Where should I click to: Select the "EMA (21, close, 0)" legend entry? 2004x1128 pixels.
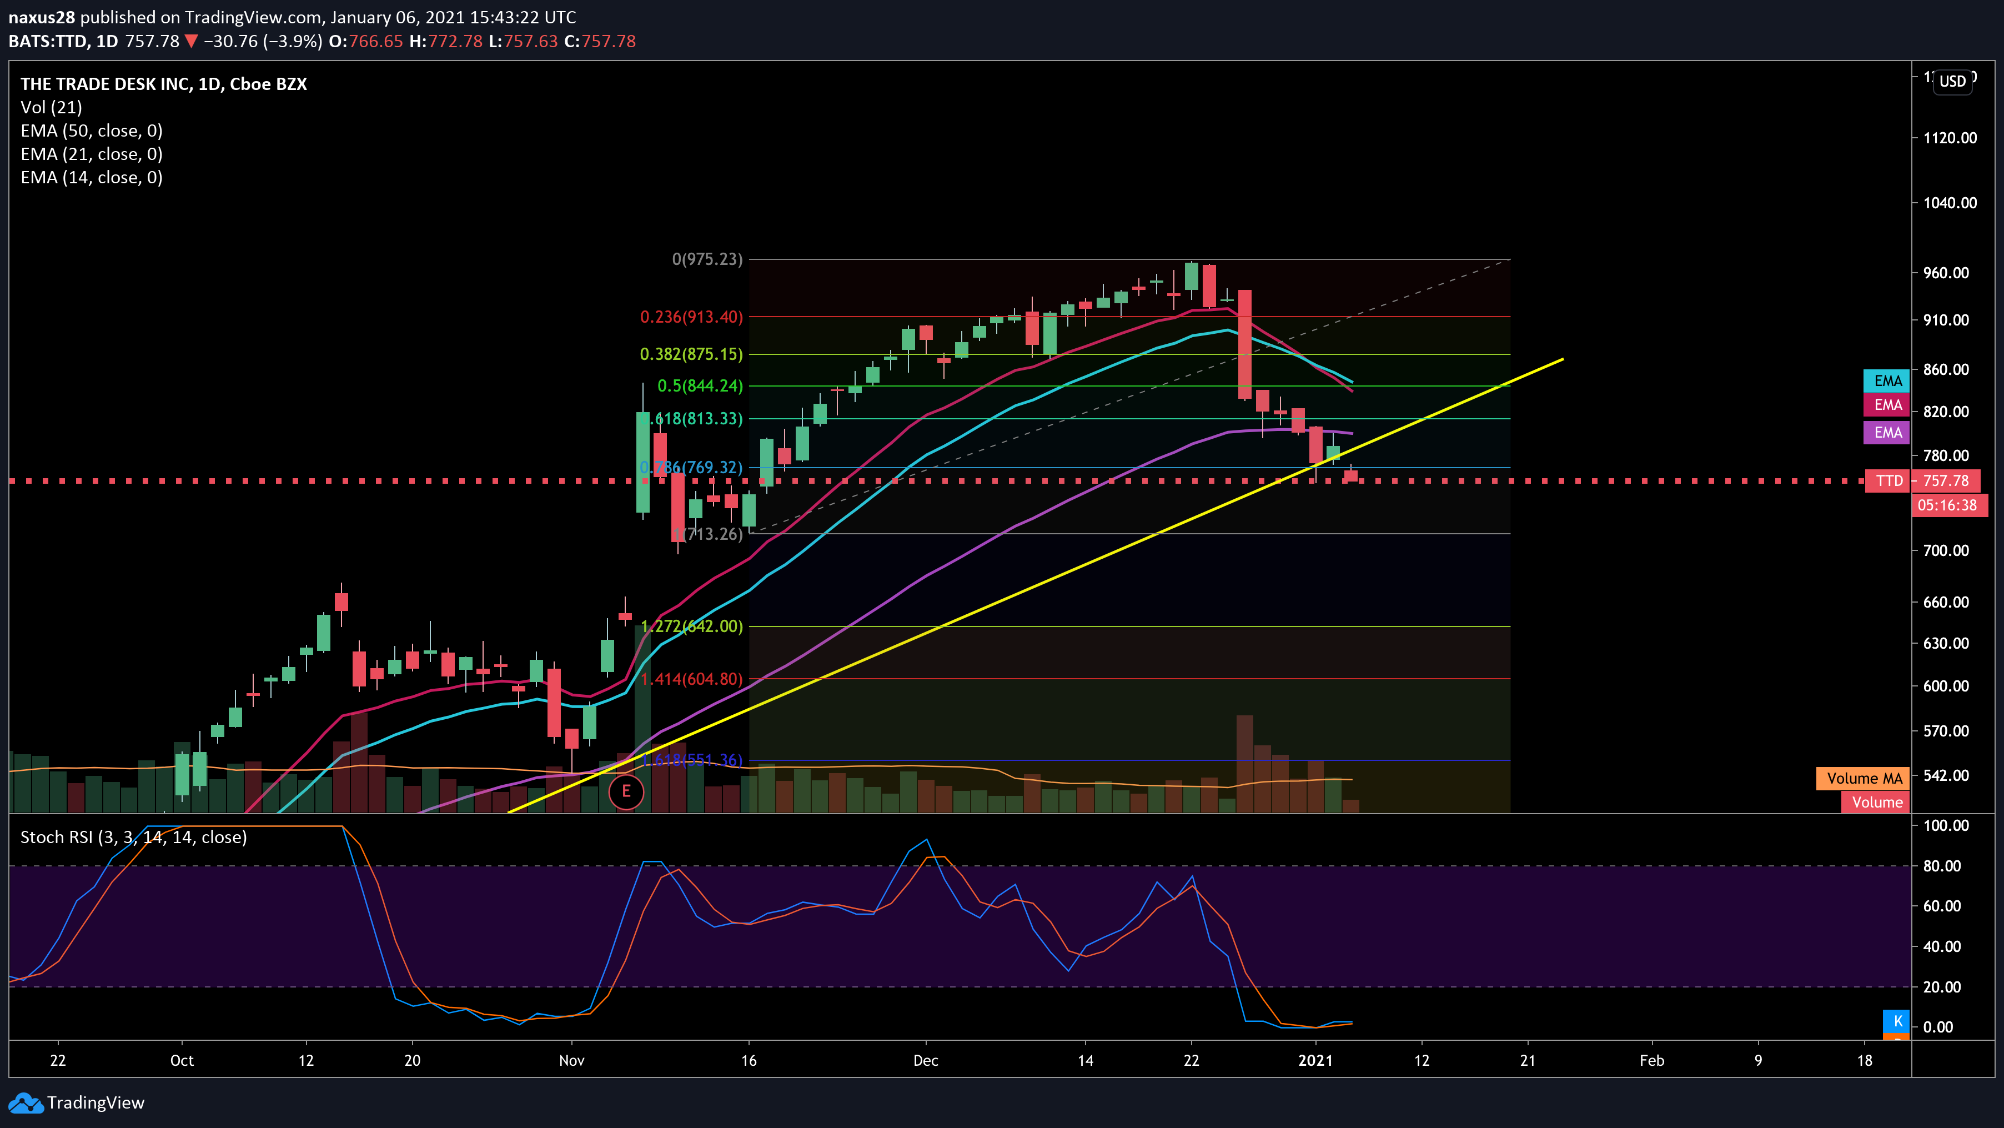[92, 154]
